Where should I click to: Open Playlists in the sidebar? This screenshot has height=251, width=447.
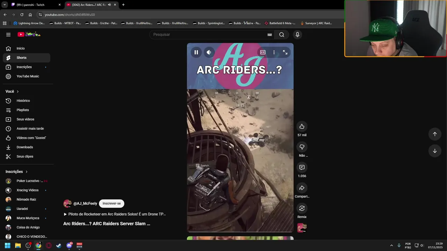tap(27, 110)
